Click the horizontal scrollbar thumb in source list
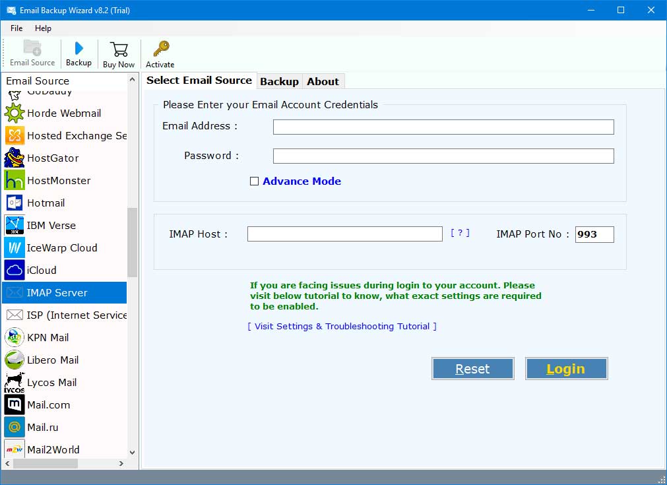 tap(45, 463)
